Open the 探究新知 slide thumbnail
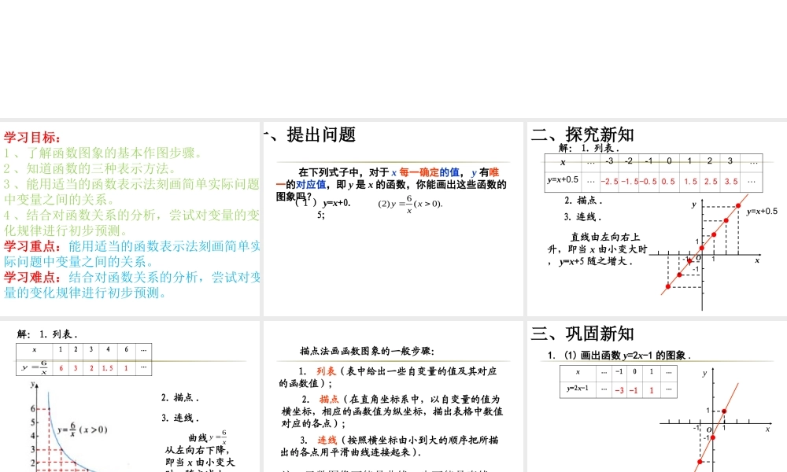Image resolution: width=787 pixels, height=472 pixels. [x=657, y=219]
